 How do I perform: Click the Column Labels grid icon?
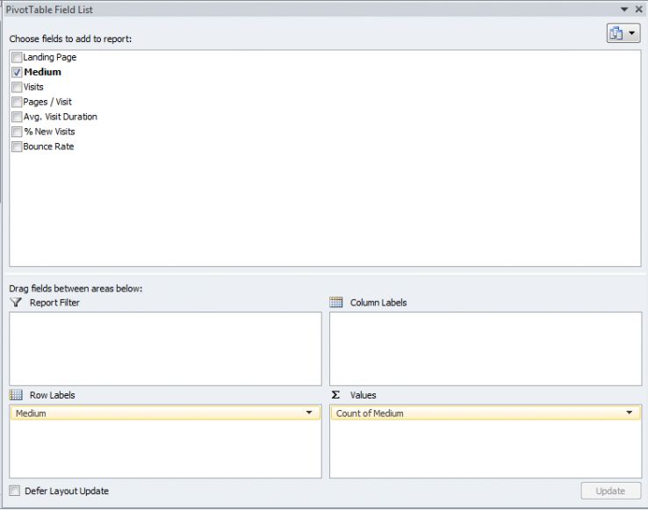click(336, 303)
